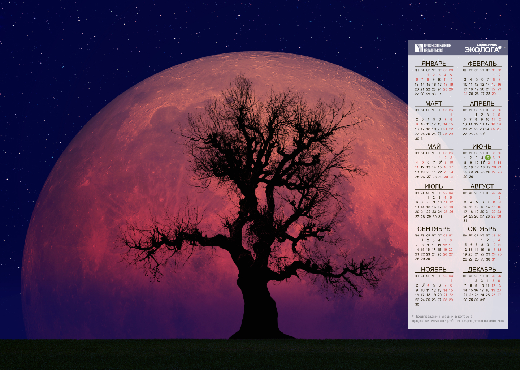The image size is (520, 370).
Task: Click the ЯНВАРЬ month heading
Action: pos(434,64)
